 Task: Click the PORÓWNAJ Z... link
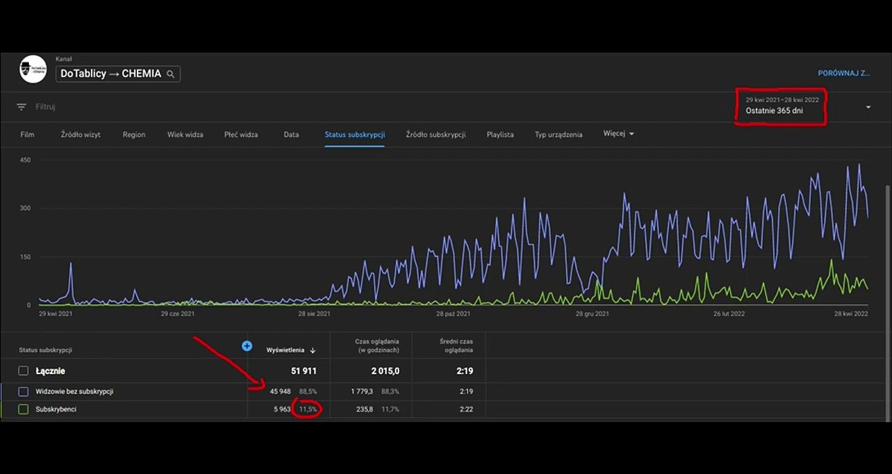tap(844, 74)
